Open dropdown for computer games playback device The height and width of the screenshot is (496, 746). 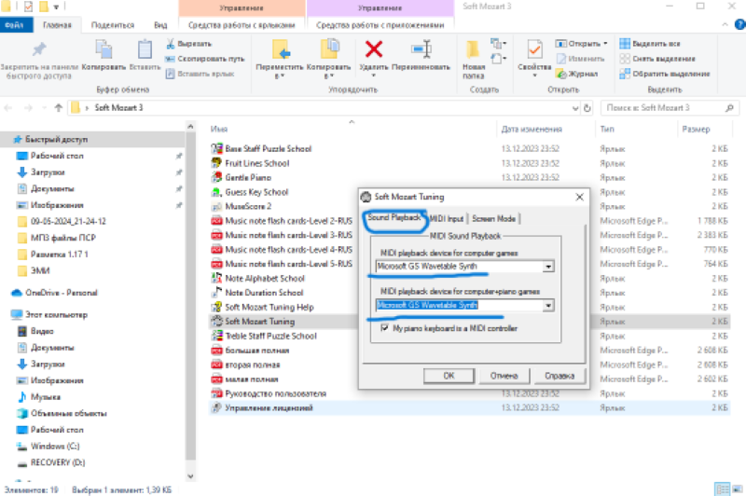pyautogui.click(x=548, y=267)
